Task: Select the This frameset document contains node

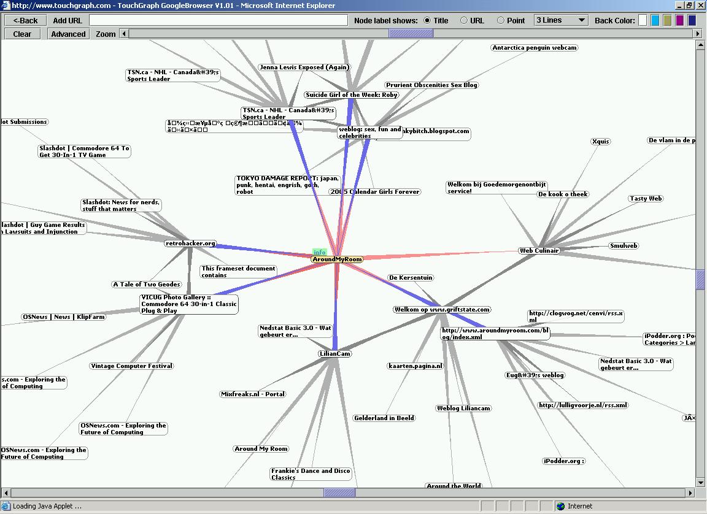Action: point(239,272)
